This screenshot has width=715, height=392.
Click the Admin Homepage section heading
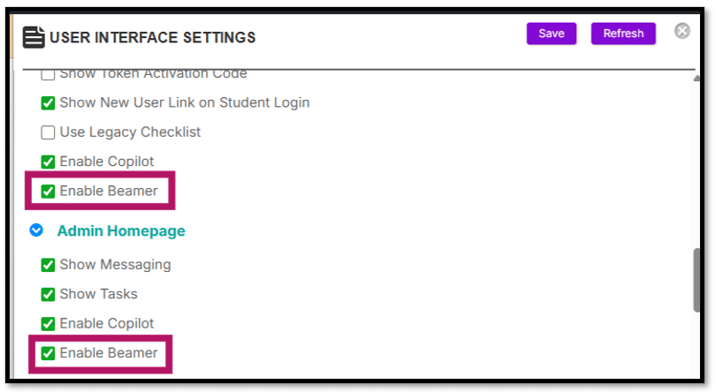point(121,230)
